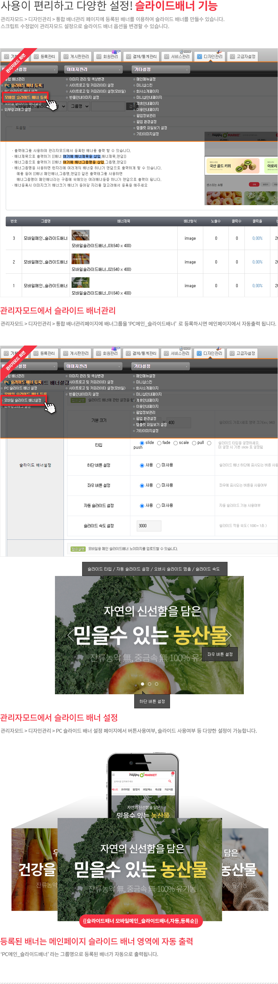Select the third pagination dot on banner
Viewport: 278px width, 984px height.
coord(156,684)
